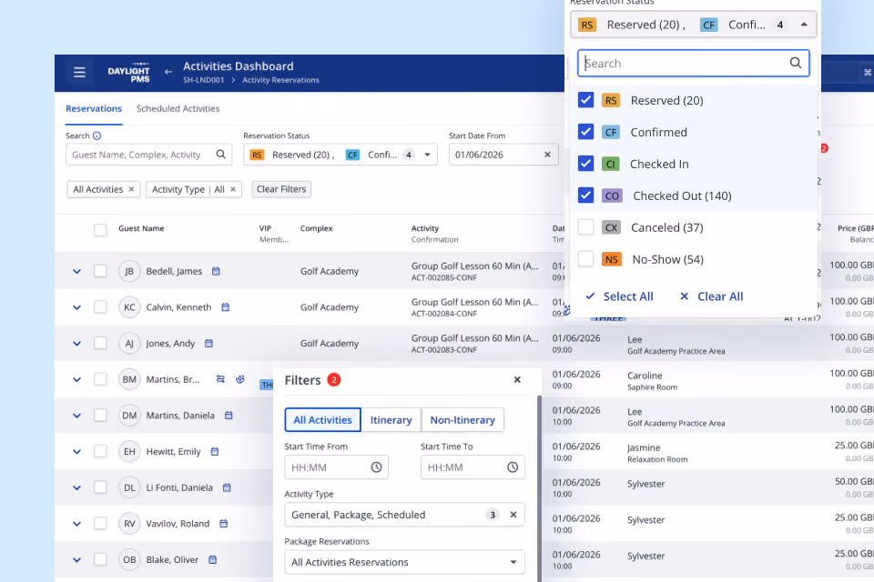
Task: Close the Filters panel
Action: point(517,380)
